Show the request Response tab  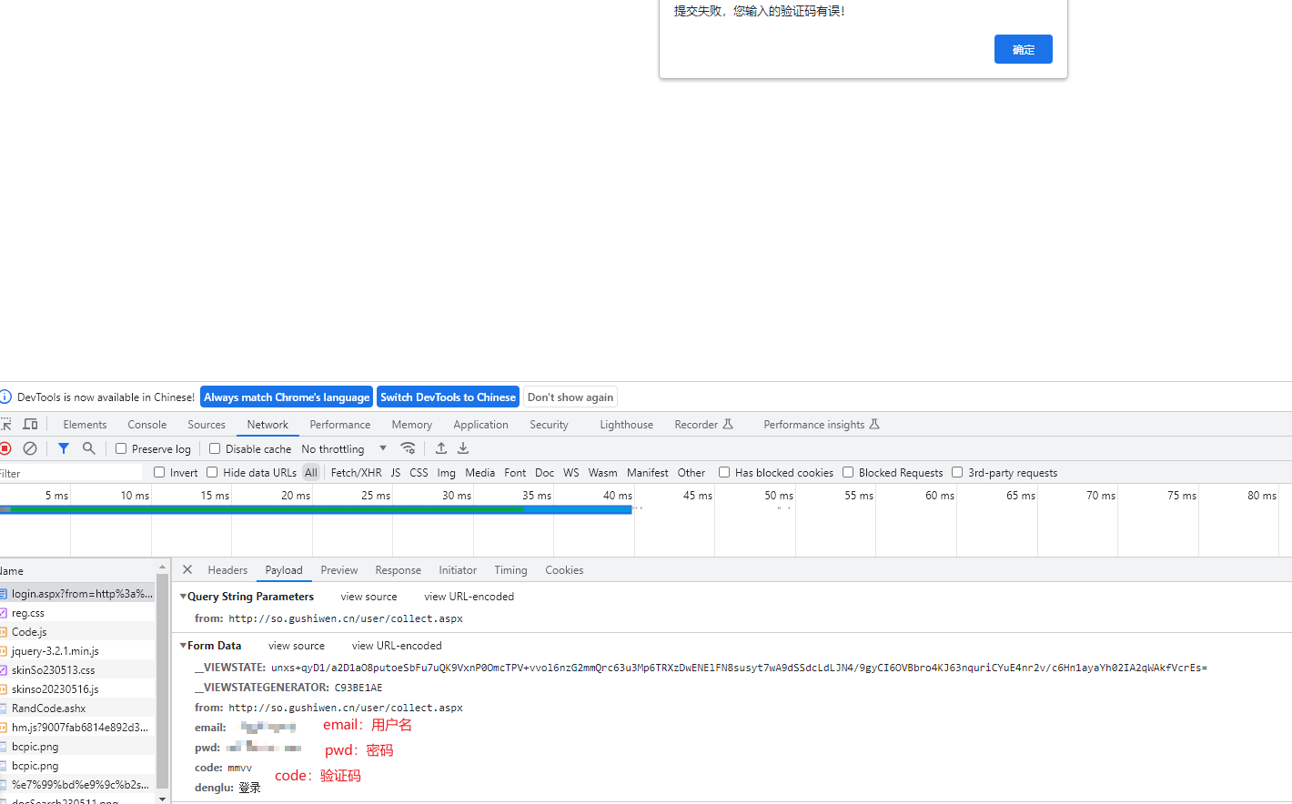[399, 570]
